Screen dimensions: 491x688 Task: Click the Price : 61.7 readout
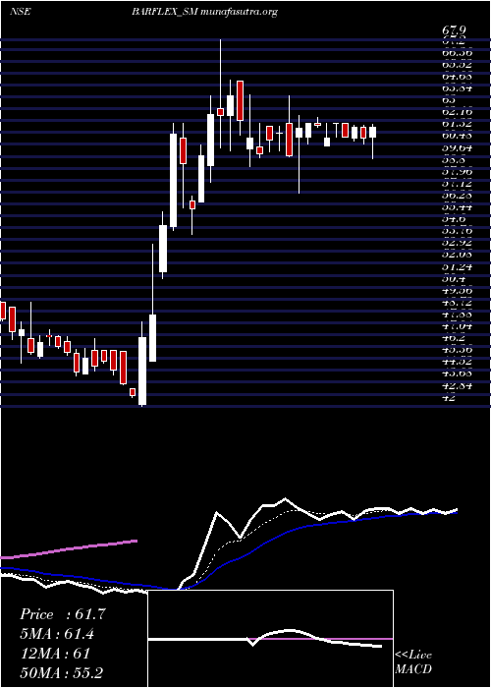click(x=63, y=614)
